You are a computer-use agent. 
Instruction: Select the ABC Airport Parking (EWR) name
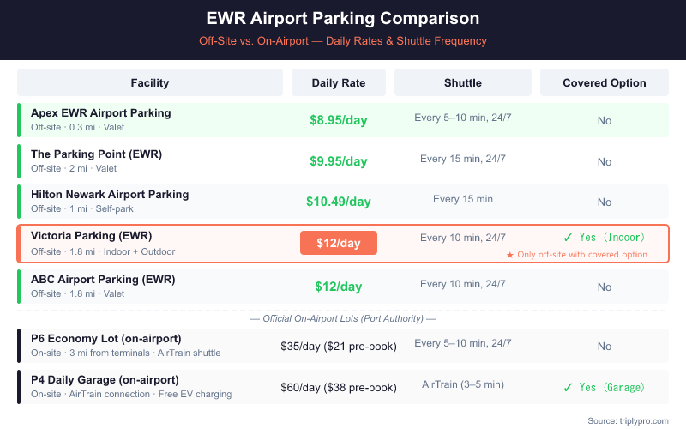(103, 279)
